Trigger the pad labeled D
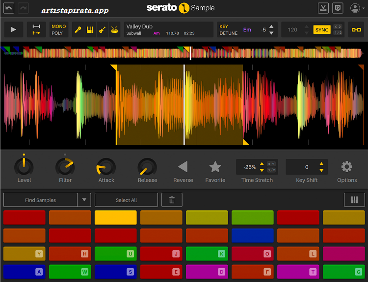The width and height of the screenshot is (368, 282). [207, 272]
